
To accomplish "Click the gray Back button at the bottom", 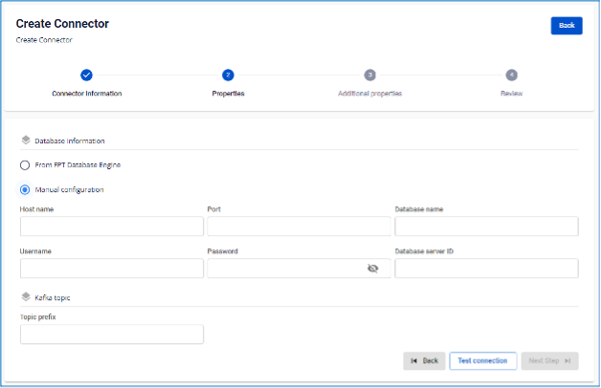I will (x=424, y=361).
